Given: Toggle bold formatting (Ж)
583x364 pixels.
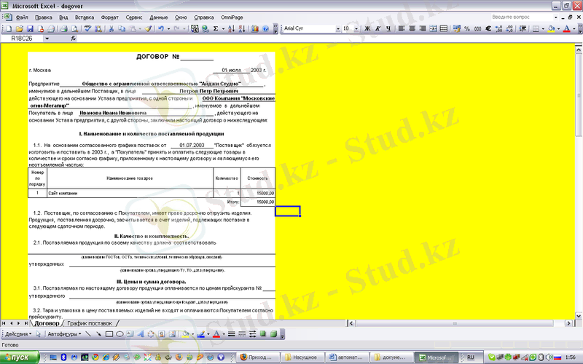Looking at the screenshot, I should [x=367, y=28].
